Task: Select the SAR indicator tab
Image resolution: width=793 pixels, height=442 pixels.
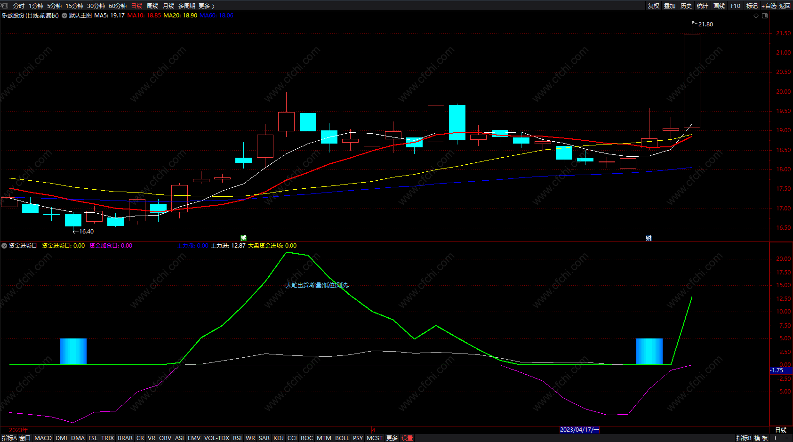Action: [x=264, y=438]
